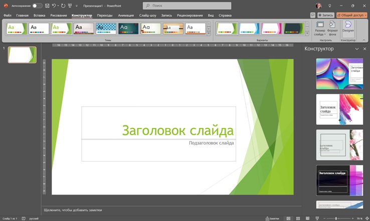Toggle the Автосохранение switch
Screen dimensions: 370x221
pyautogui.click(x=37, y=6)
